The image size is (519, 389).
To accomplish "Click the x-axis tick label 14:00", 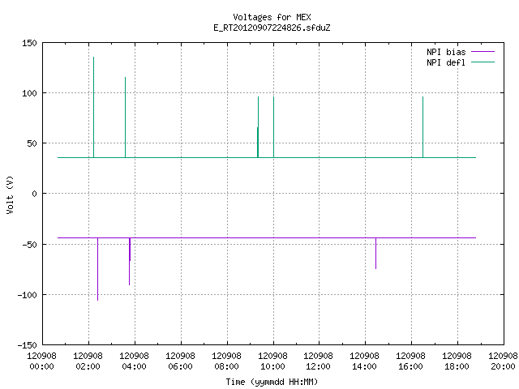I will point(364,366).
